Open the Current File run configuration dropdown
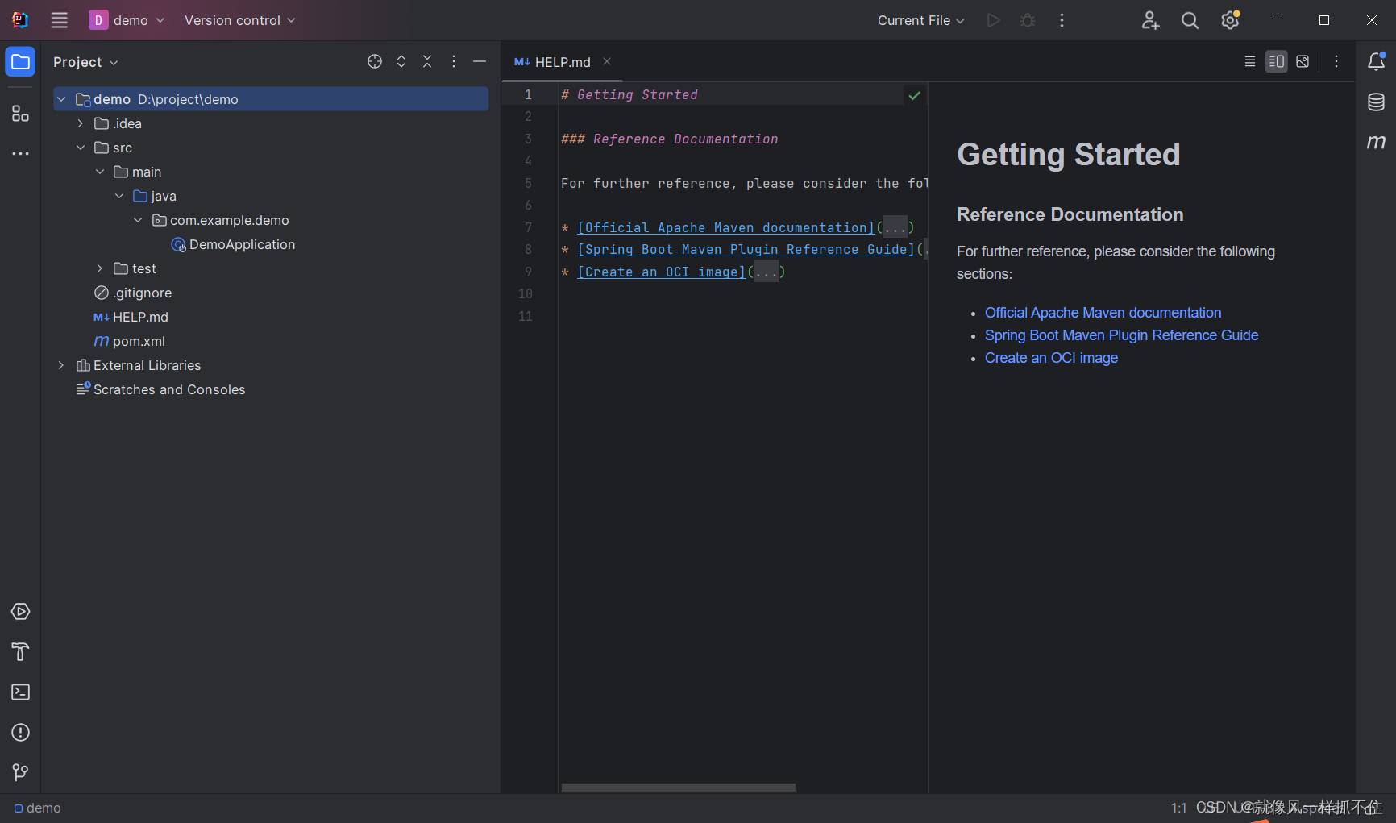This screenshot has height=823, width=1396. point(920,20)
